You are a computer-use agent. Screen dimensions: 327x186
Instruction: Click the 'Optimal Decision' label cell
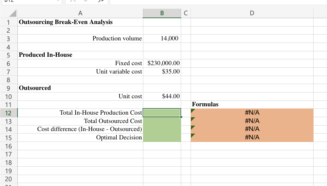click(x=80, y=138)
